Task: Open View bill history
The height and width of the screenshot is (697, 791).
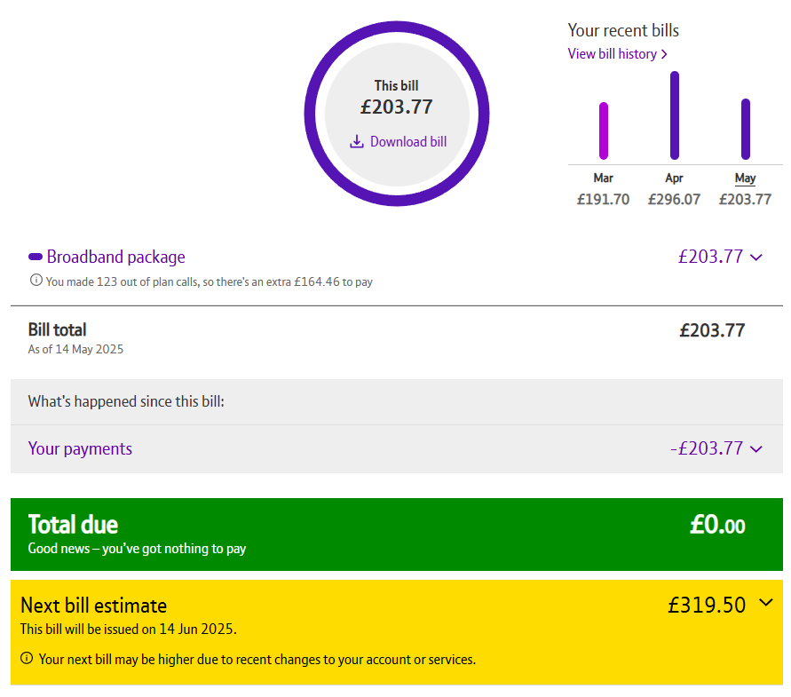Action: [x=612, y=54]
